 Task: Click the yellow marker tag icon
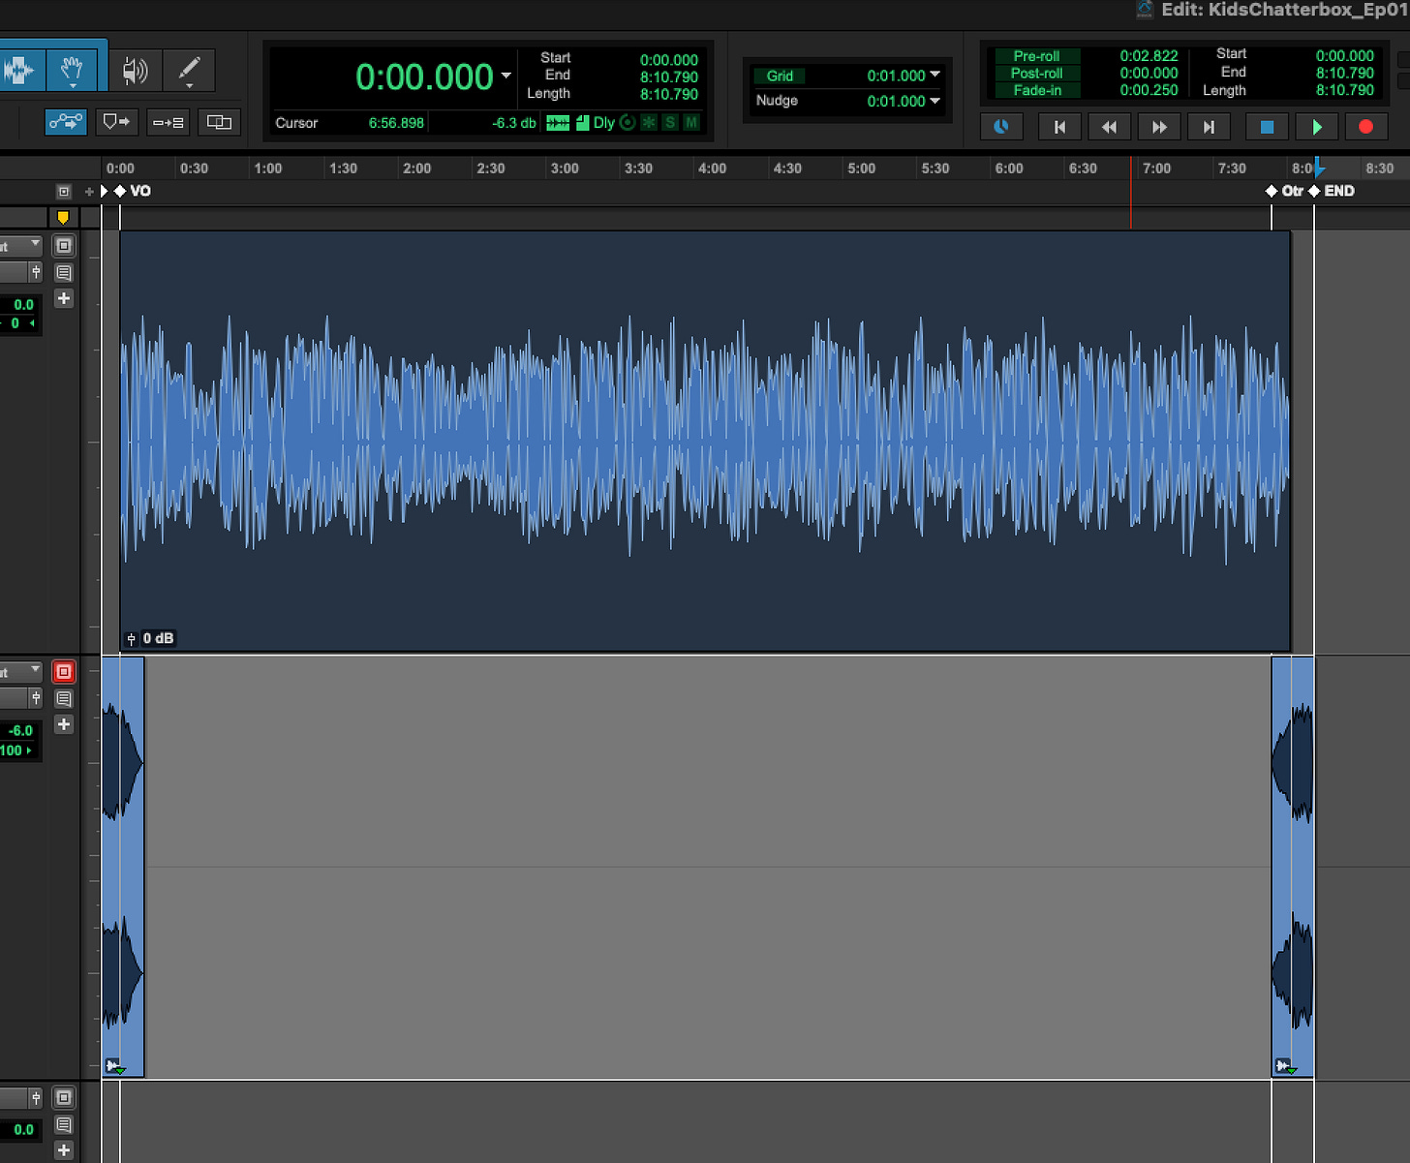pos(63,218)
